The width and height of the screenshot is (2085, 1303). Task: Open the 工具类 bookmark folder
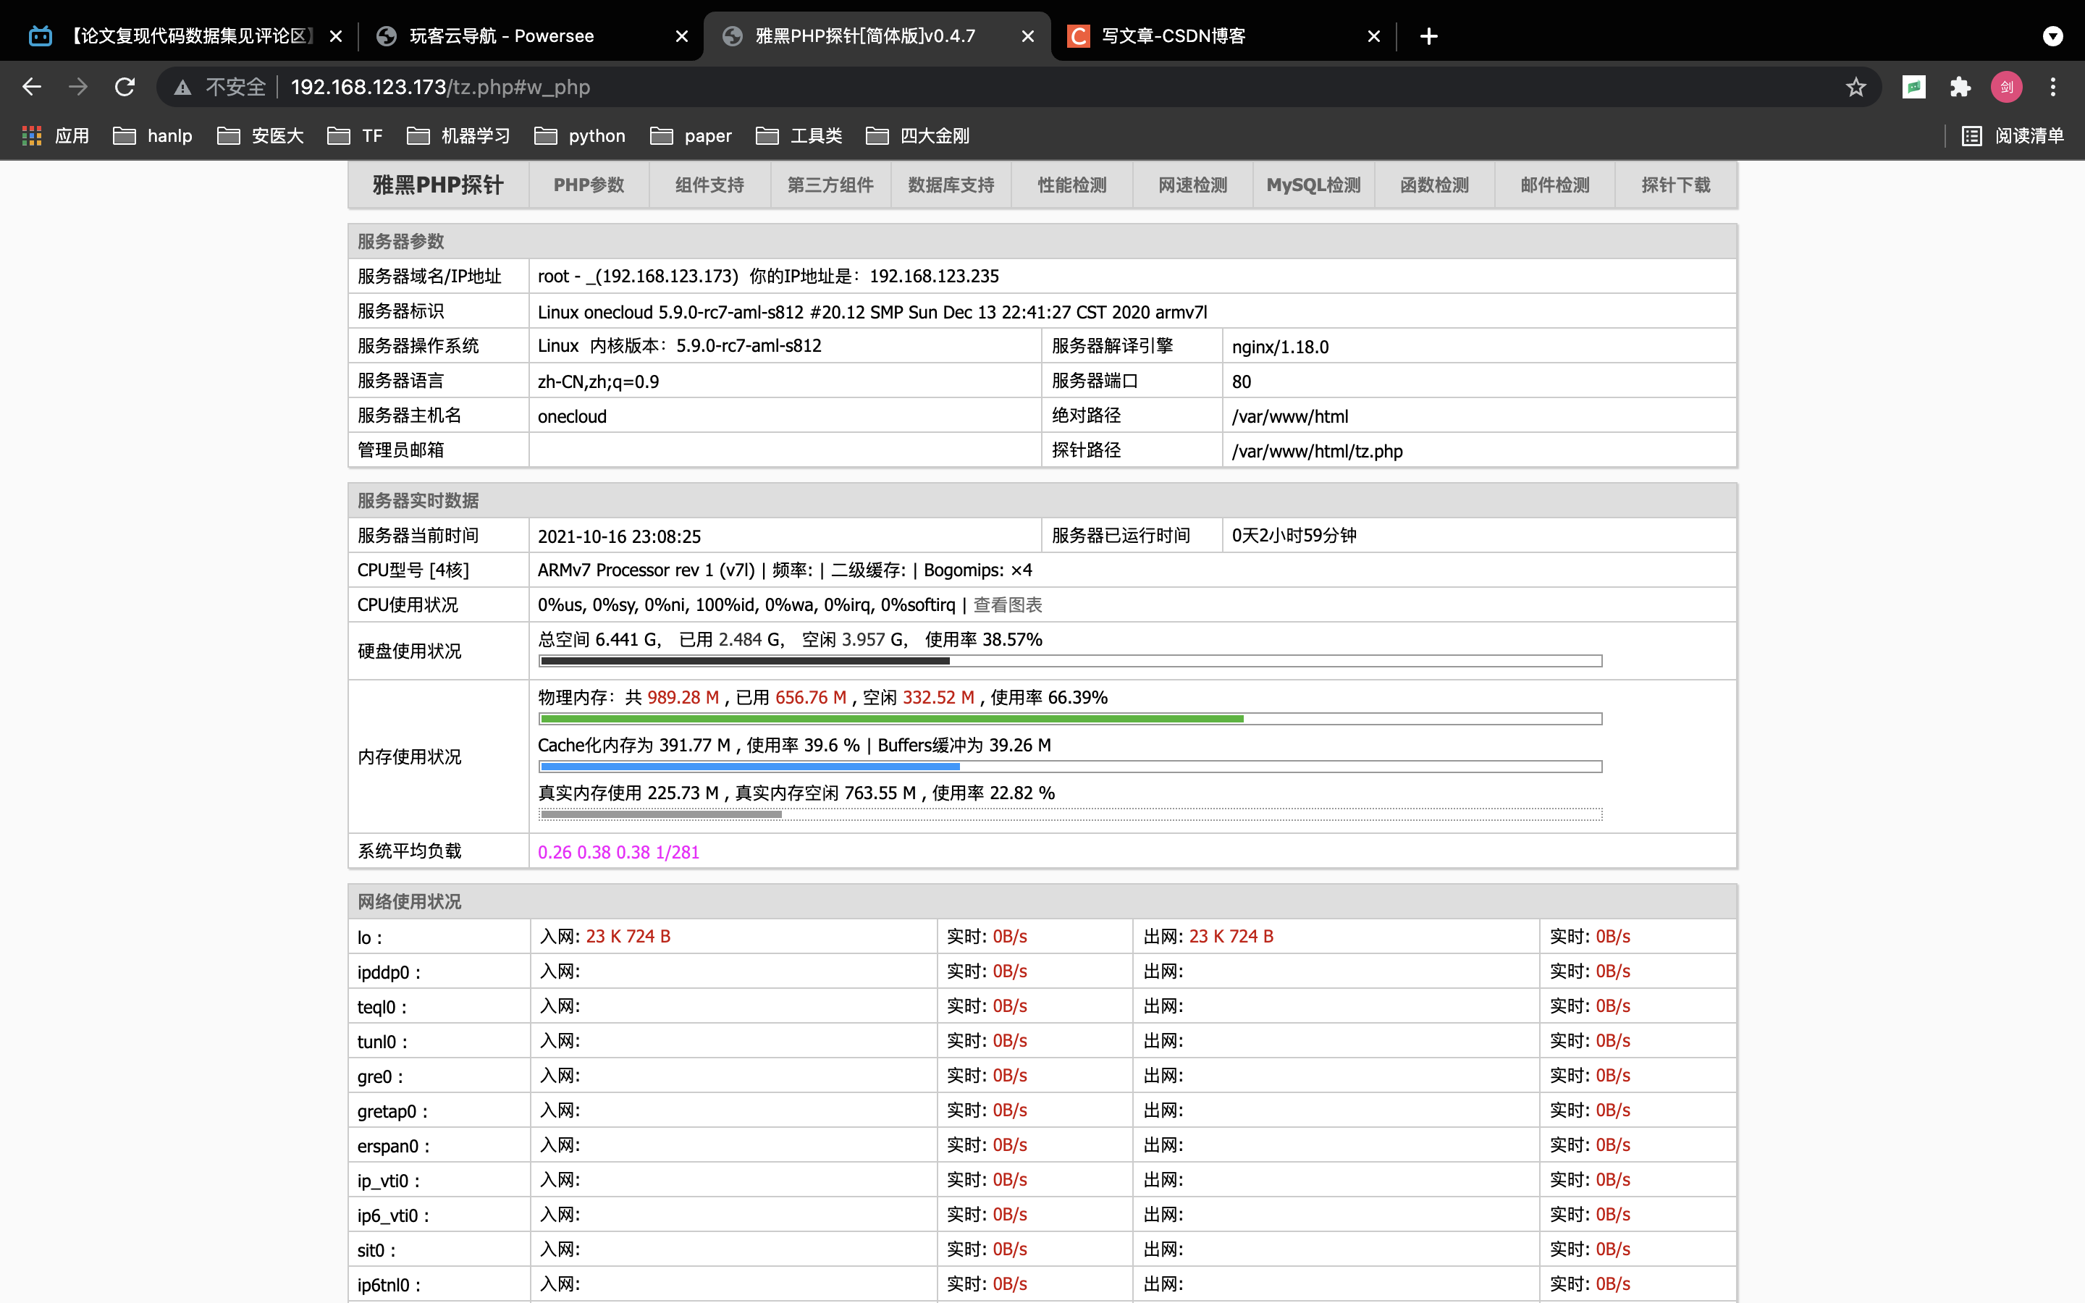tap(799, 135)
